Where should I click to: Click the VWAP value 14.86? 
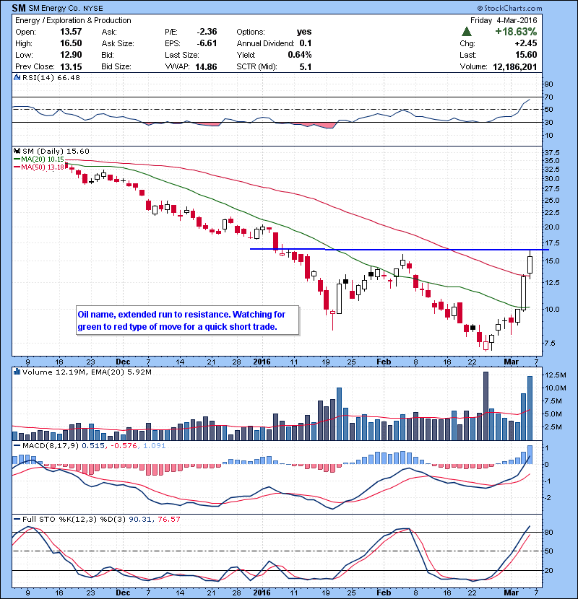(x=206, y=67)
